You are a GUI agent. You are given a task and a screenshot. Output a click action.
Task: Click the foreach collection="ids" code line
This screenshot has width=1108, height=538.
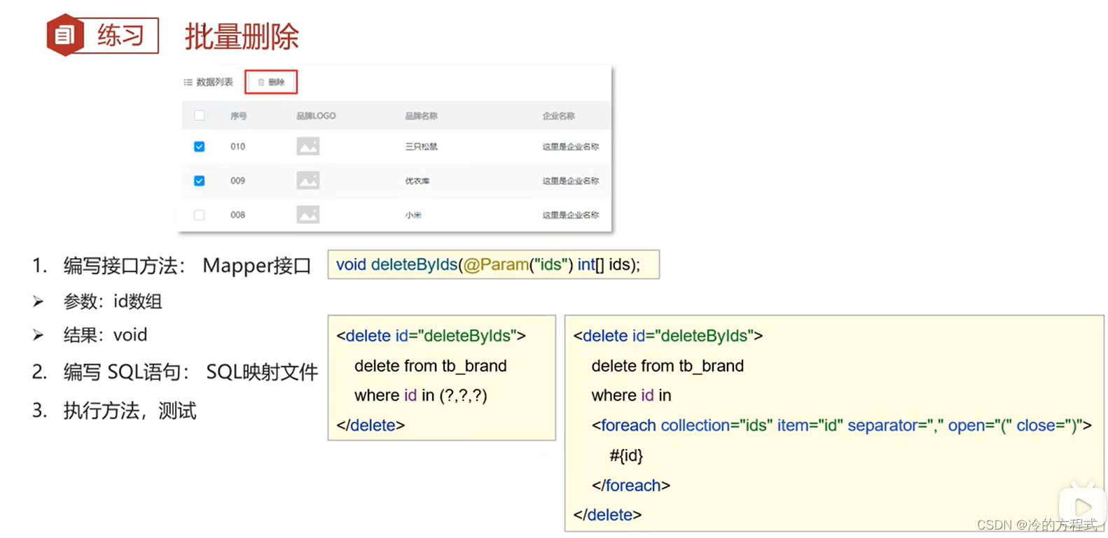click(841, 425)
